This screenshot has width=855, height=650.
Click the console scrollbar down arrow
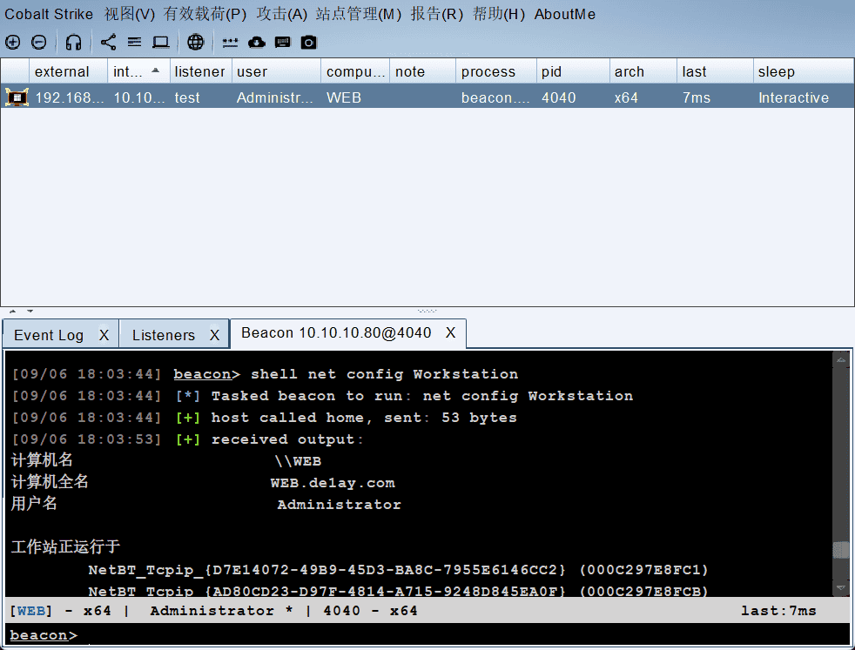tap(840, 588)
